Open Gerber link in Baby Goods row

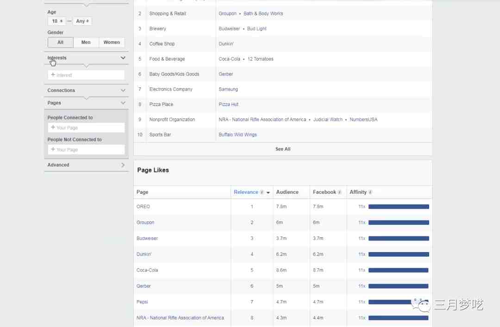click(x=226, y=74)
